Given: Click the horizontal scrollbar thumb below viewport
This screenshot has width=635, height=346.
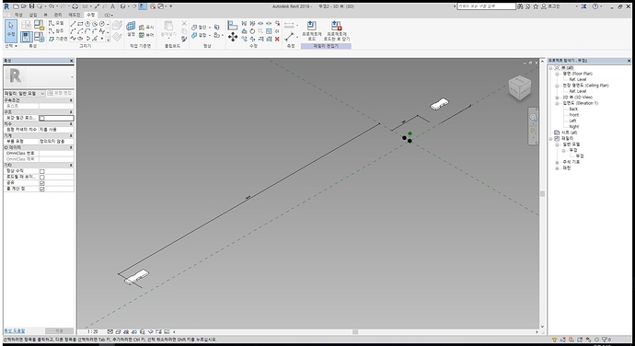Looking at the screenshot, I should click(x=355, y=332).
